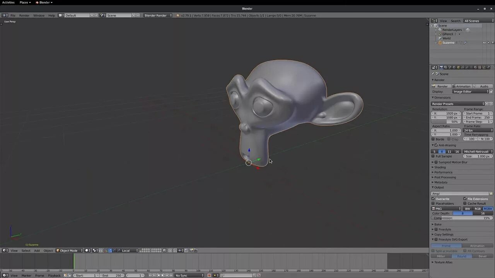Image resolution: width=495 pixels, height=278 pixels.
Task: Open the Marker menu in timeline
Action: tap(26, 275)
